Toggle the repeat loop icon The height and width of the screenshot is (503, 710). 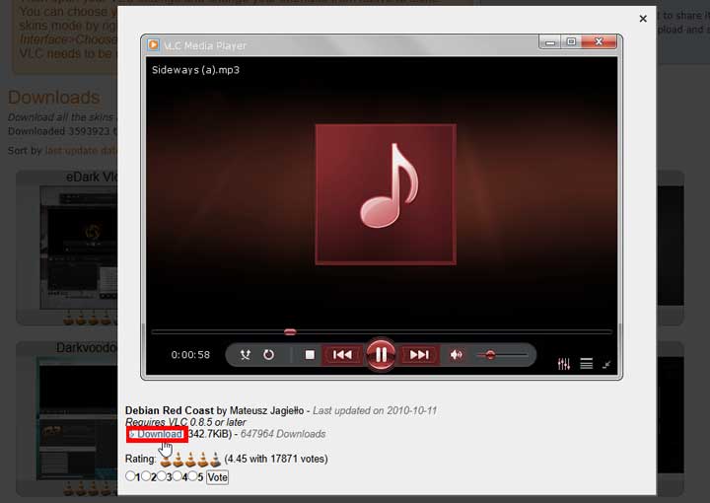click(268, 354)
